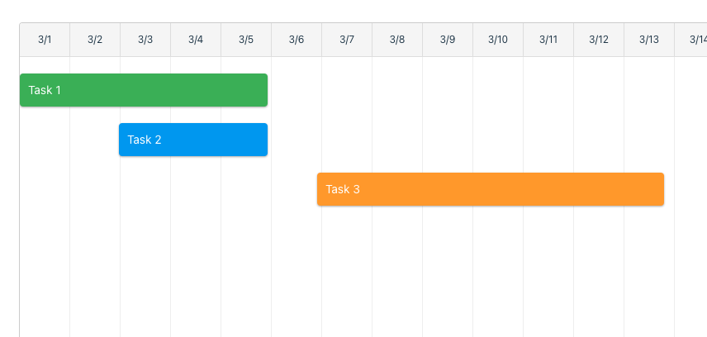Click the 3/7 date column header
707x337 pixels.
[347, 40]
